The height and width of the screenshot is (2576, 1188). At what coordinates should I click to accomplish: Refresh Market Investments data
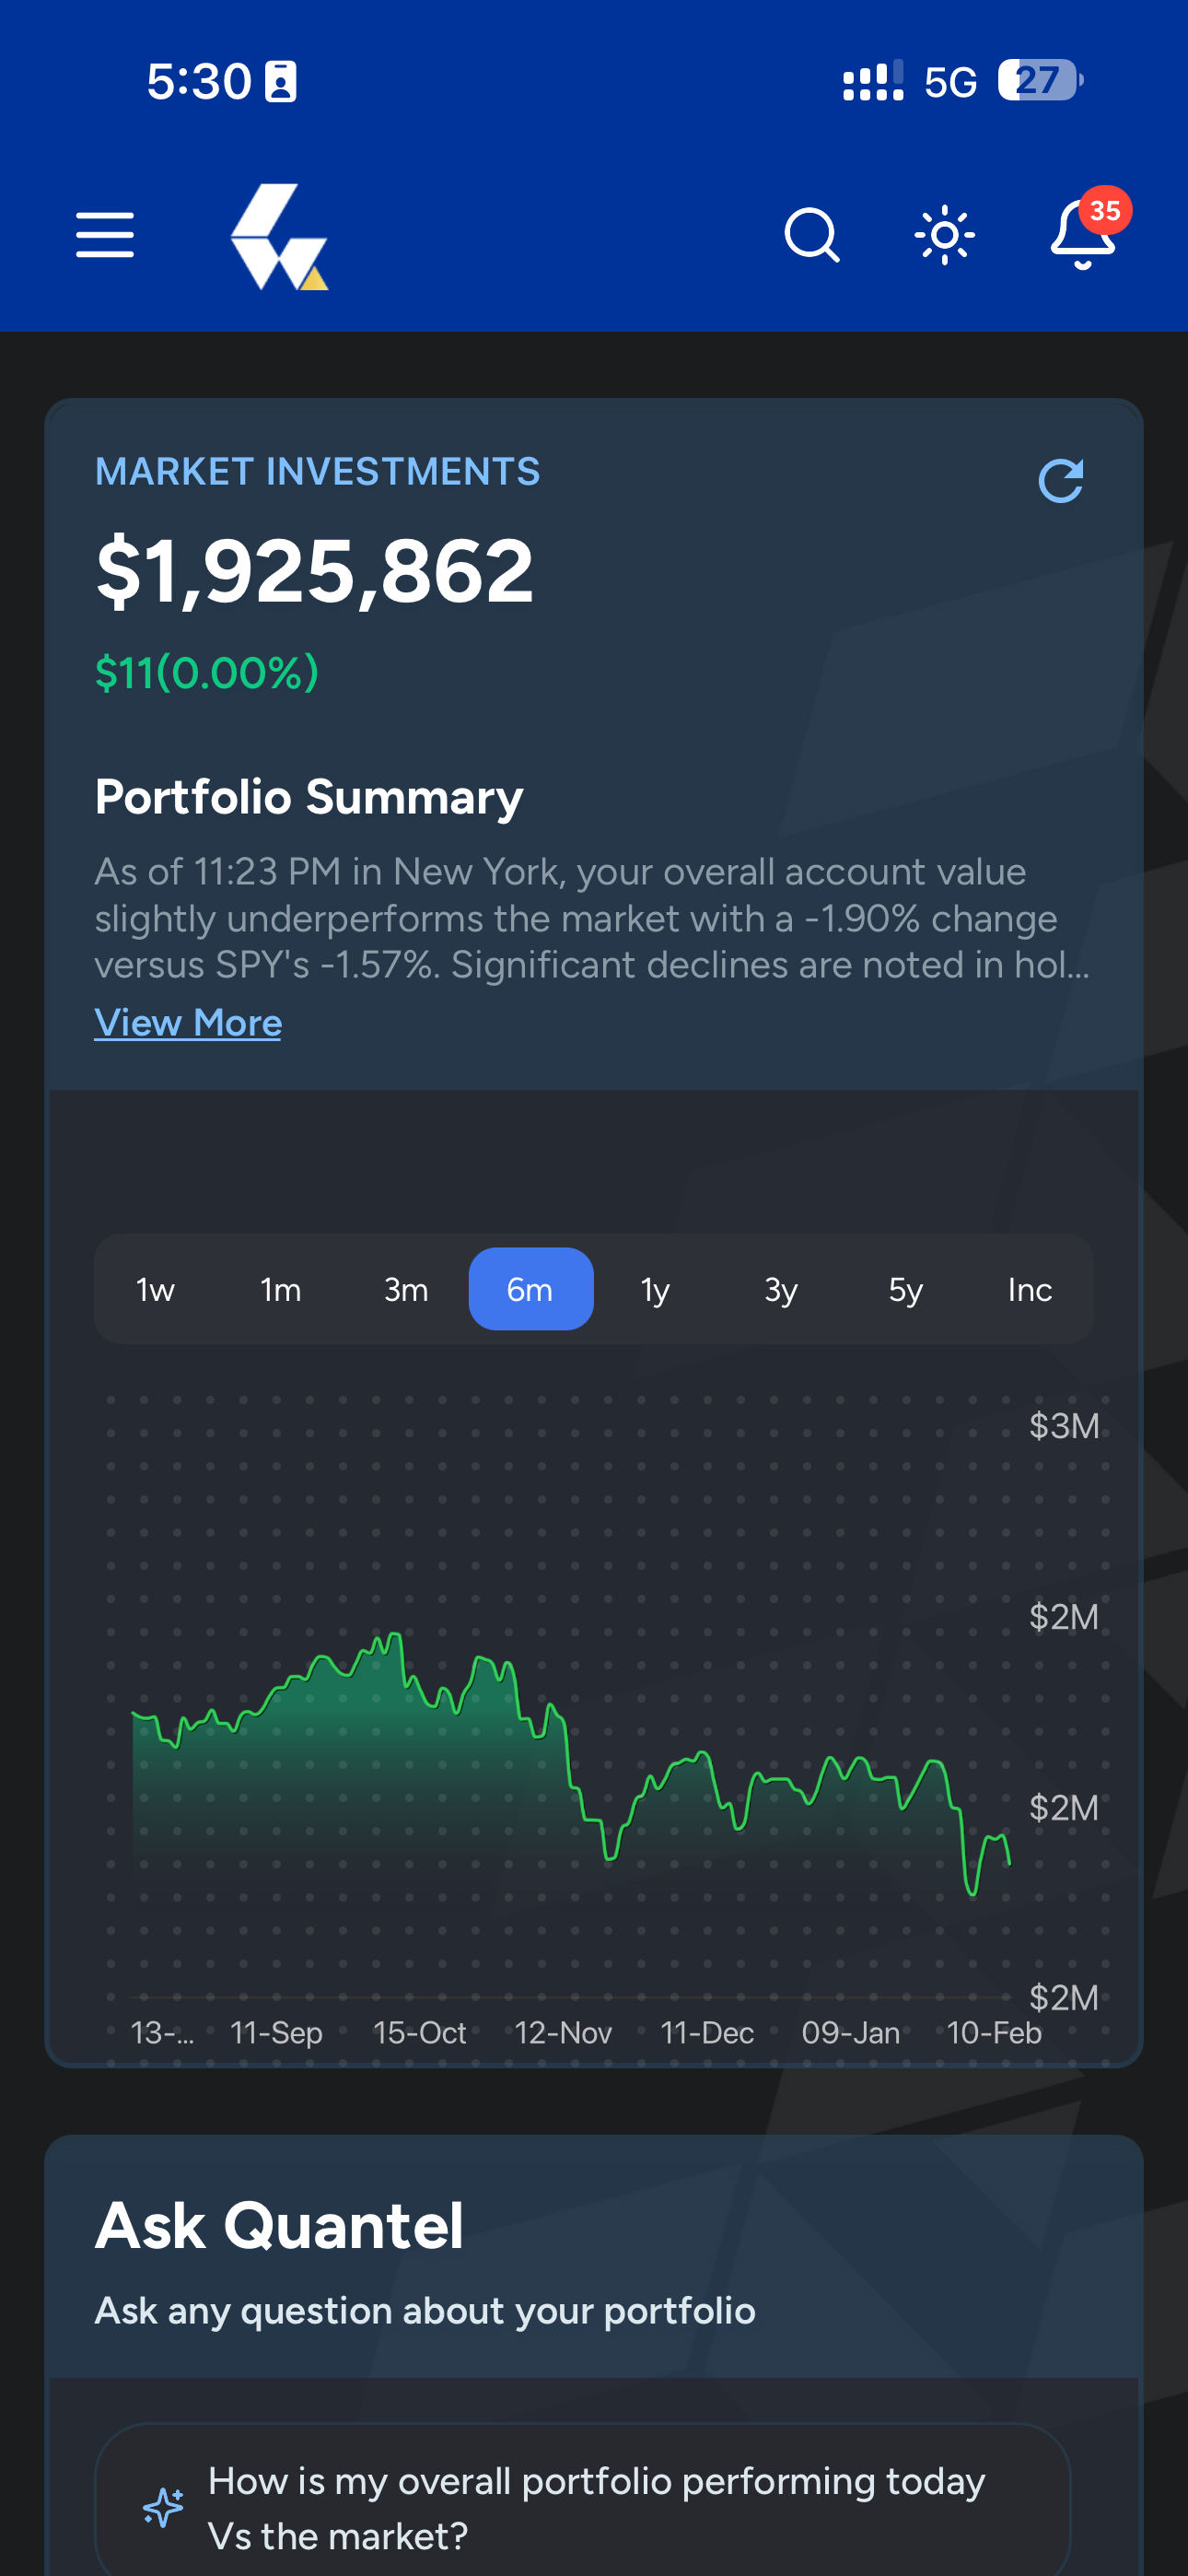(x=1060, y=481)
